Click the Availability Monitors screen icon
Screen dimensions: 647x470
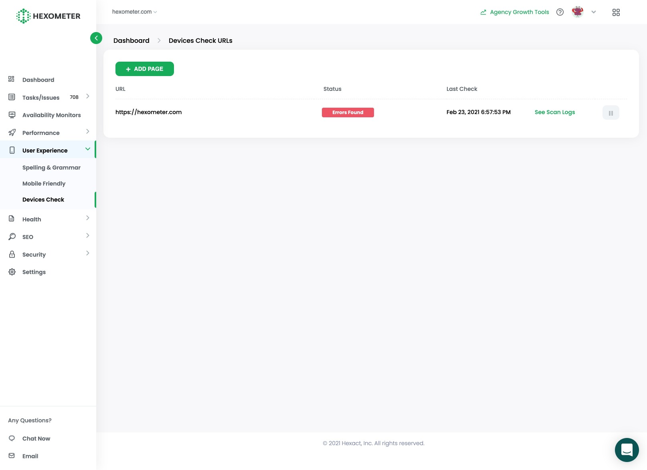pyautogui.click(x=12, y=115)
